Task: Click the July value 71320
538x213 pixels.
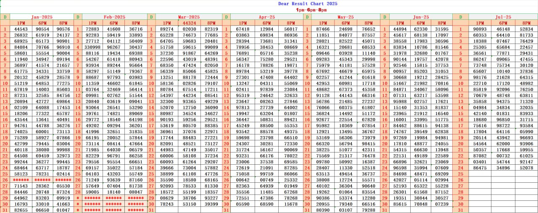Action: pos(527,102)
